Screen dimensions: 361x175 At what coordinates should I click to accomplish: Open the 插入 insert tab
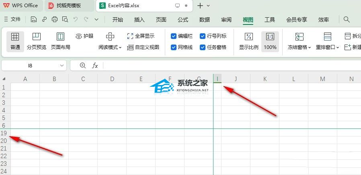(139, 20)
